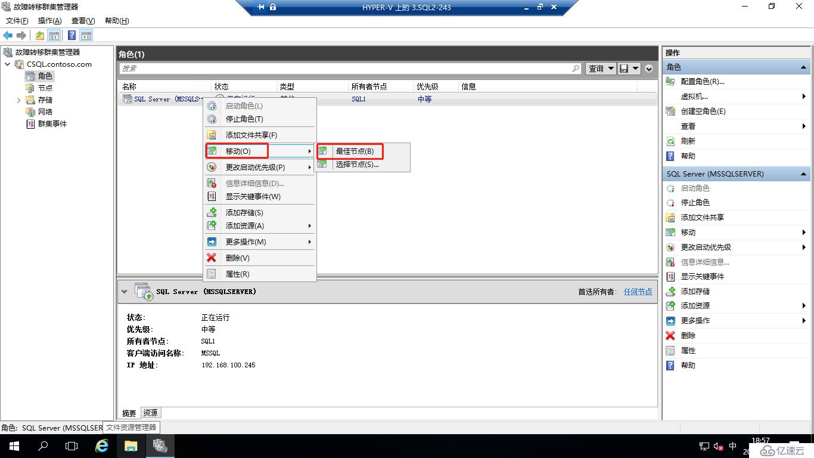Open the 操作(A) menu
This screenshot has height=458, width=814.
point(50,21)
